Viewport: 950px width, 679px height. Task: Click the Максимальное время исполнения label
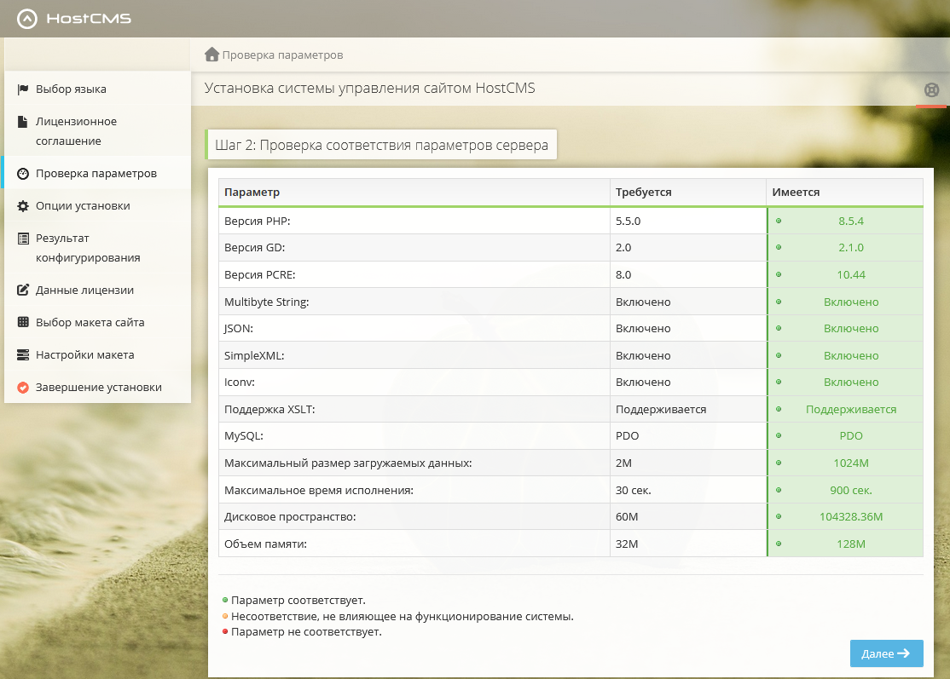(x=319, y=490)
